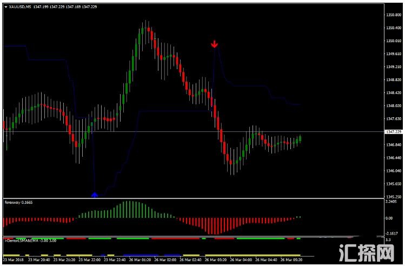This screenshot has width=405, height=266.
Task: Click the 1345.650 price scale label
Action: click(x=394, y=184)
